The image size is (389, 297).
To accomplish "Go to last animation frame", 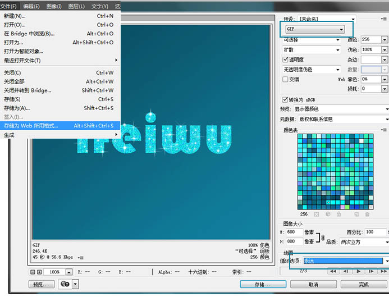I will [x=383, y=271].
